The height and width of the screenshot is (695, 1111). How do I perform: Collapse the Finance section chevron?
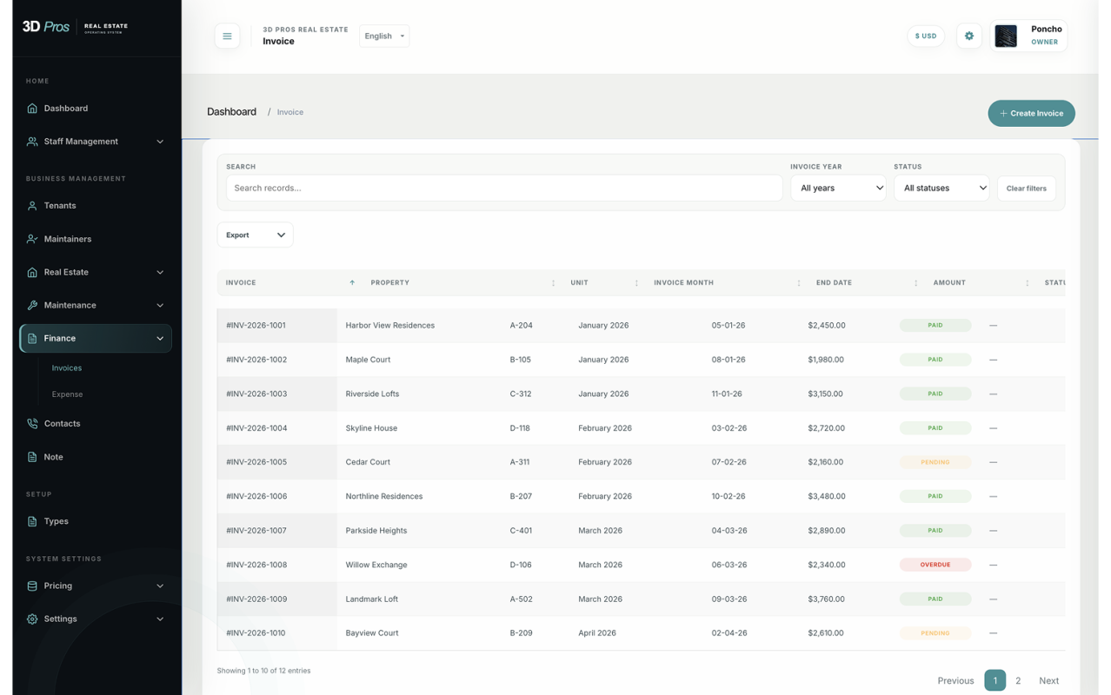pyautogui.click(x=160, y=338)
